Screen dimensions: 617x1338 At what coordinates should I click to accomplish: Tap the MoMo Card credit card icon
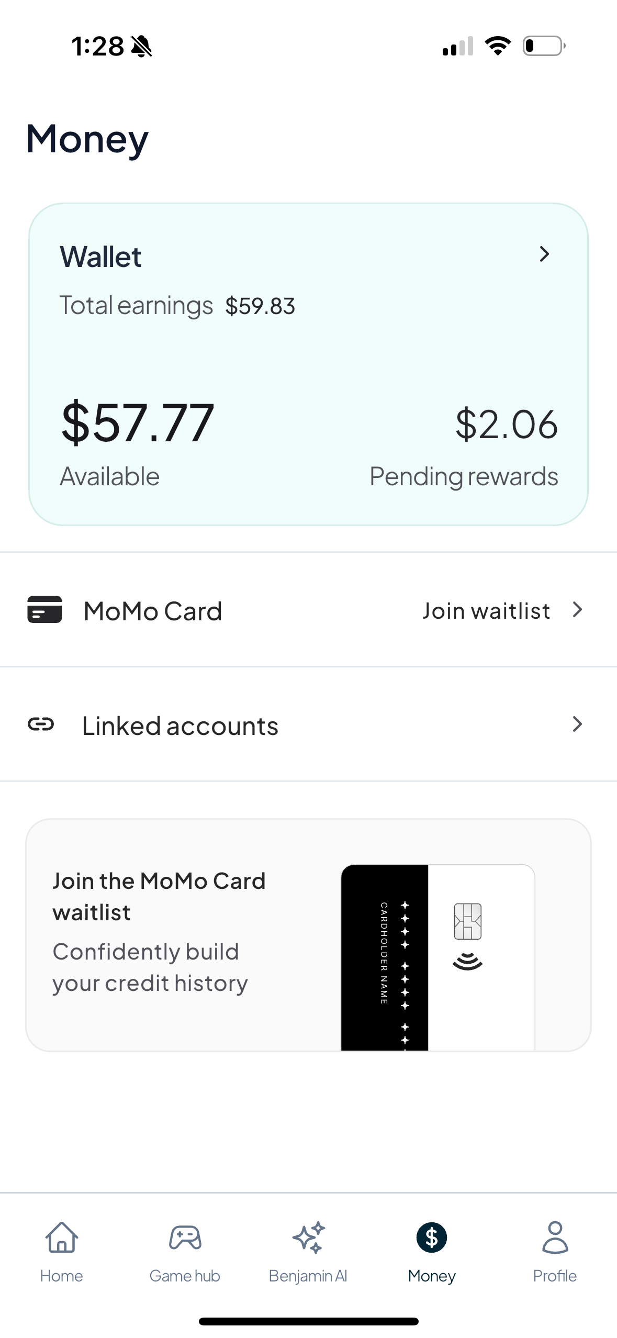click(x=44, y=609)
